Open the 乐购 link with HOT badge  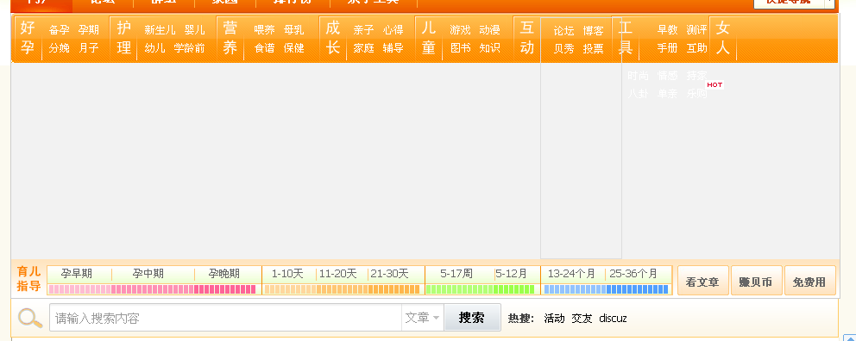pyautogui.click(x=697, y=93)
